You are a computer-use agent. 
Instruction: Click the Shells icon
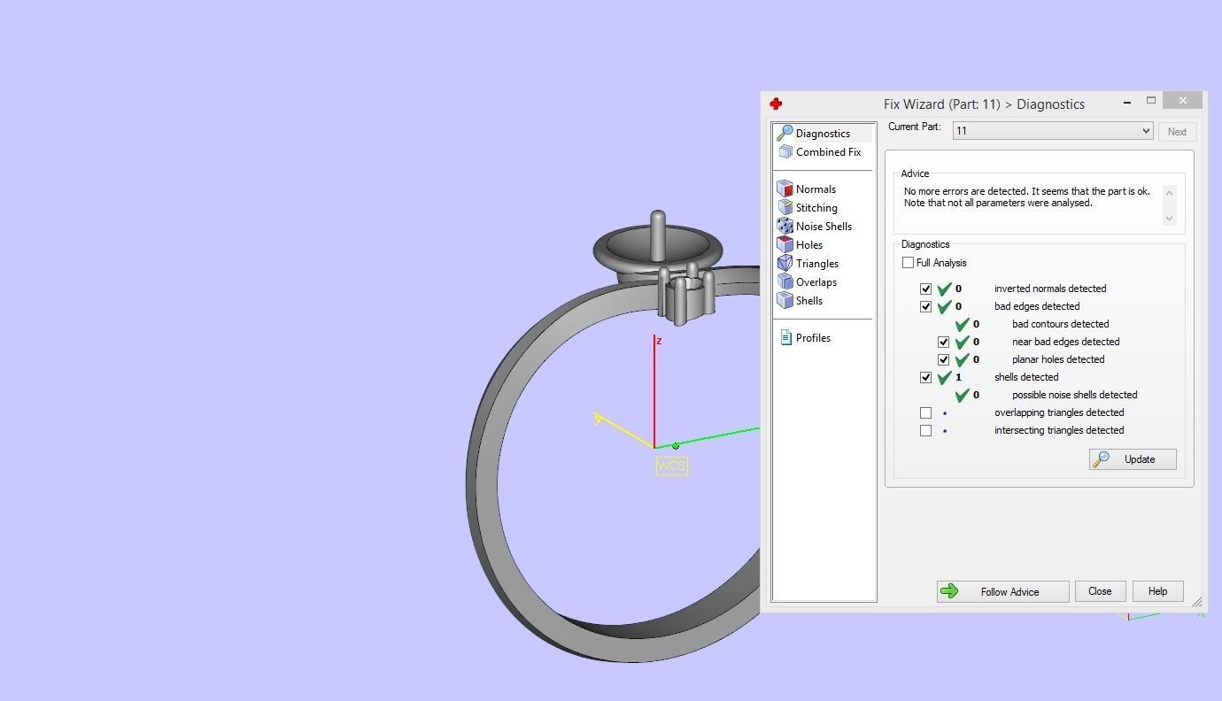(785, 300)
